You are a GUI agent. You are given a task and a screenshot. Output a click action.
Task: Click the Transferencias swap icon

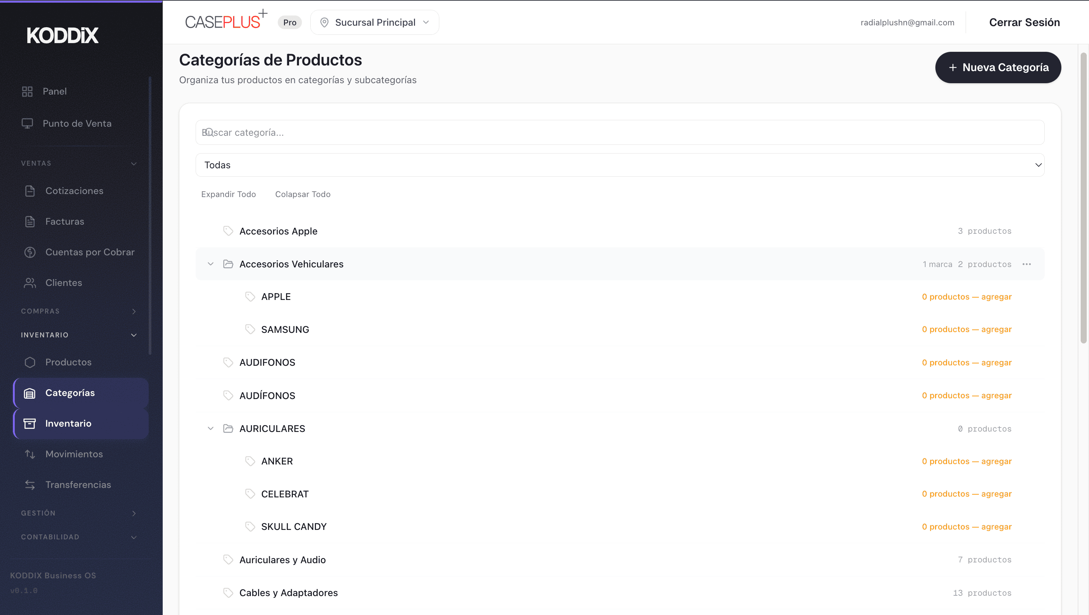[30, 485]
